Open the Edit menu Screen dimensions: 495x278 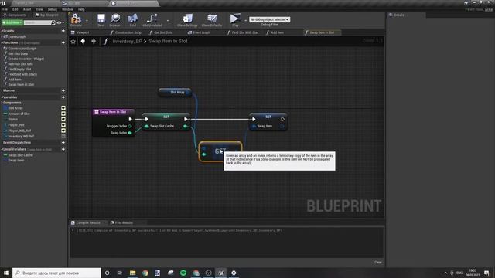15,9
